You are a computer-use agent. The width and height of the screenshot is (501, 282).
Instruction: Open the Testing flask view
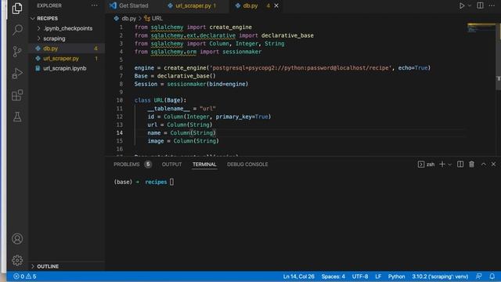click(17, 117)
